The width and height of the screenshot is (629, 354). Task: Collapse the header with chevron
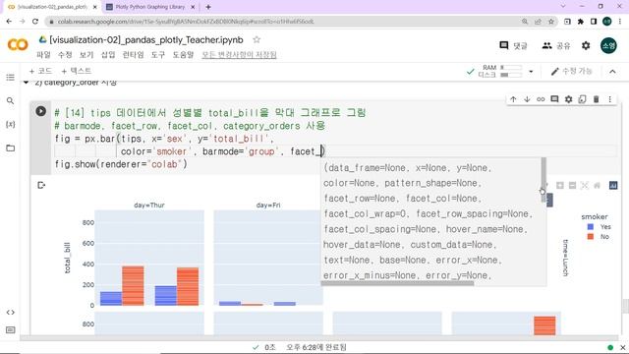(612, 72)
